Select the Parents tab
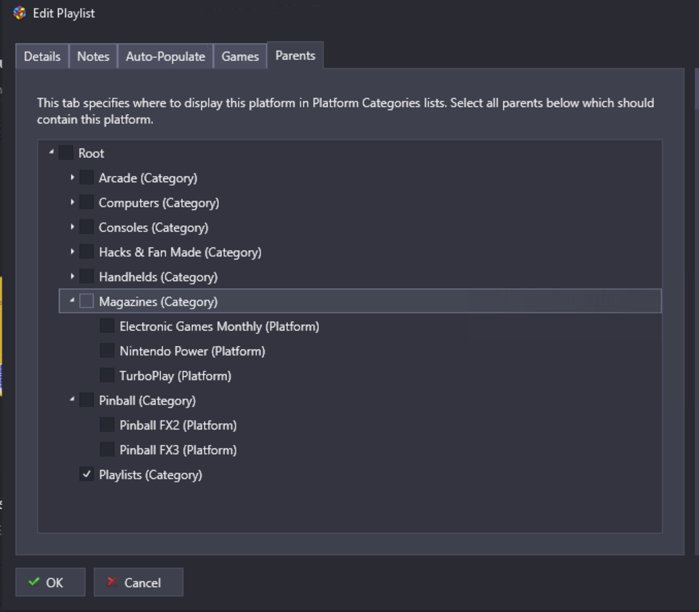The width and height of the screenshot is (699, 612). pyautogui.click(x=295, y=55)
